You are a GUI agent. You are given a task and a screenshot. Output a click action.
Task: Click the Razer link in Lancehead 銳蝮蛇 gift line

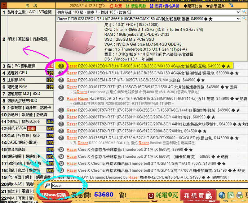click(x=82, y=92)
